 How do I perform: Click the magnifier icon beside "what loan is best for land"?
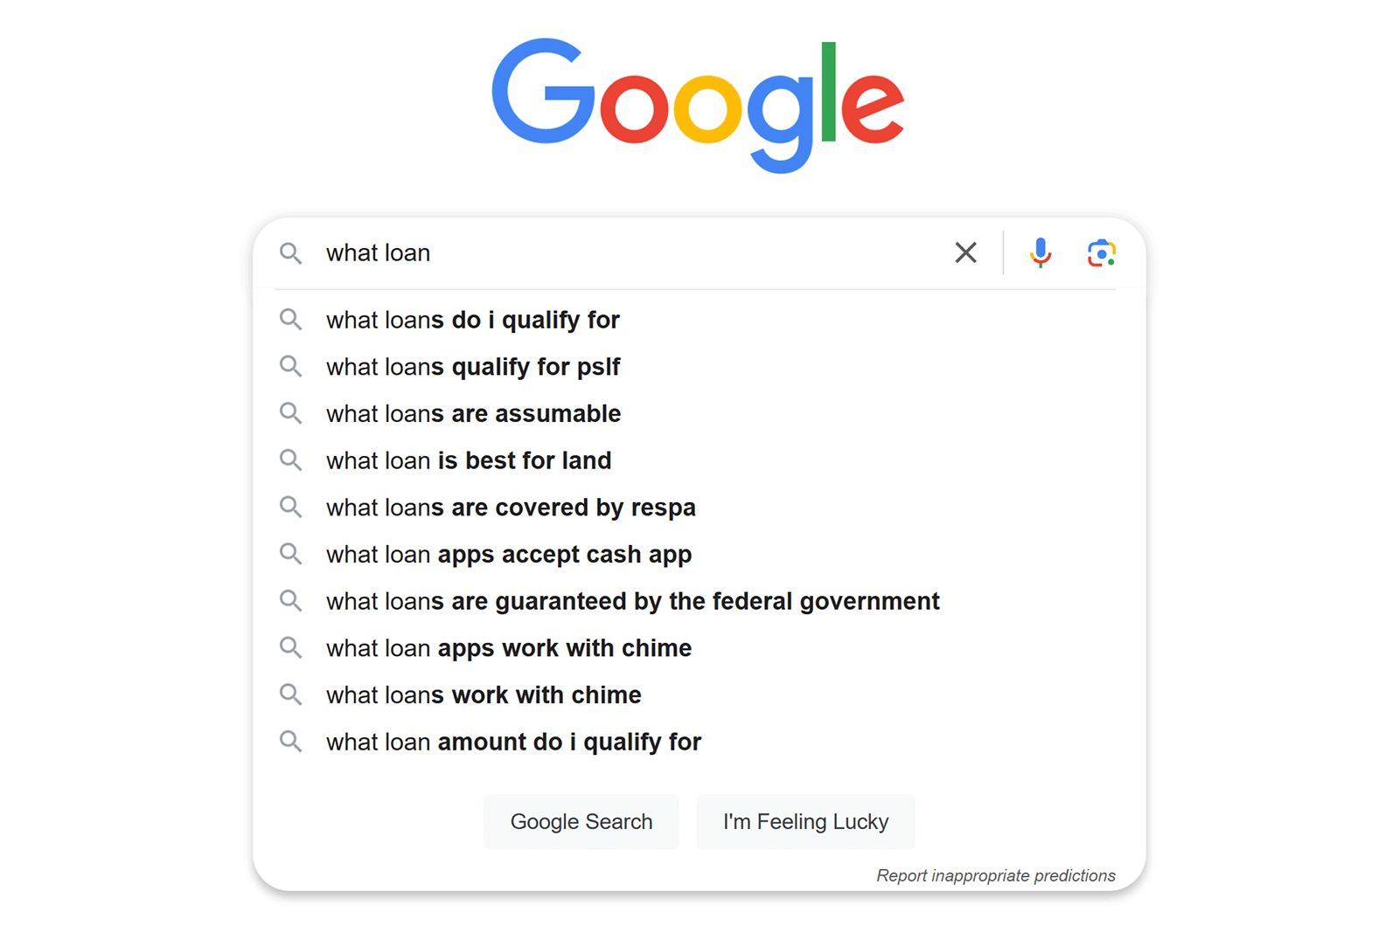point(291,460)
